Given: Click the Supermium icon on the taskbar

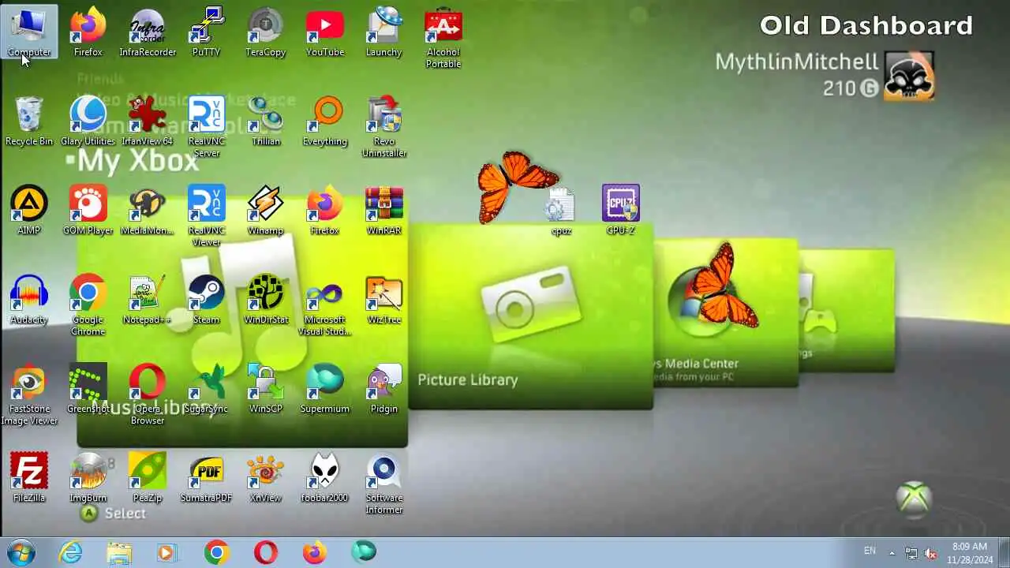Looking at the screenshot, I should (364, 552).
